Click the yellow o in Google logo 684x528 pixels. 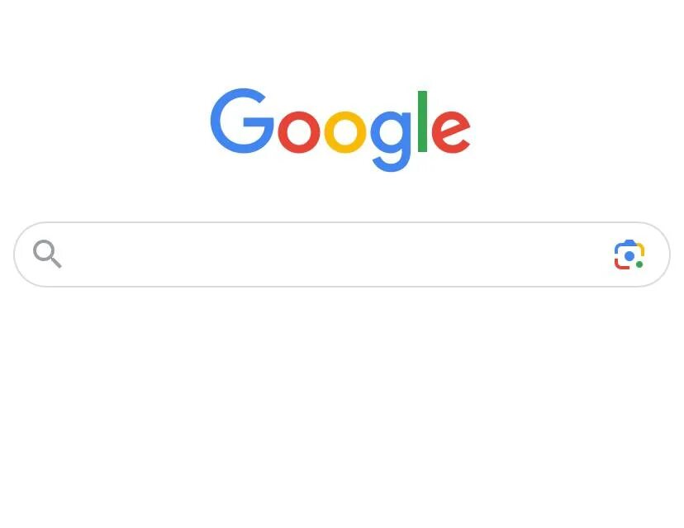click(x=345, y=132)
